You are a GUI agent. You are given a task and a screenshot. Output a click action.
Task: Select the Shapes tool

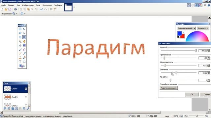(x=22, y=66)
